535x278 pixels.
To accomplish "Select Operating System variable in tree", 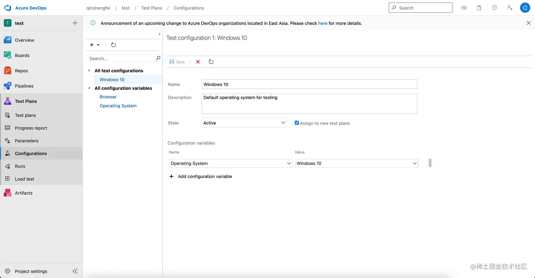I will click(x=118, y=106).
